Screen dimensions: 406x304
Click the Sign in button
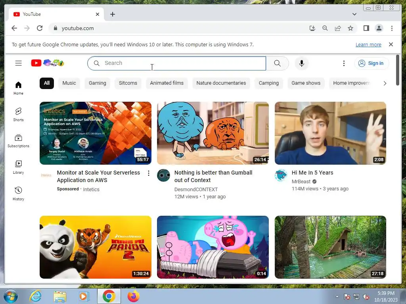372,63
